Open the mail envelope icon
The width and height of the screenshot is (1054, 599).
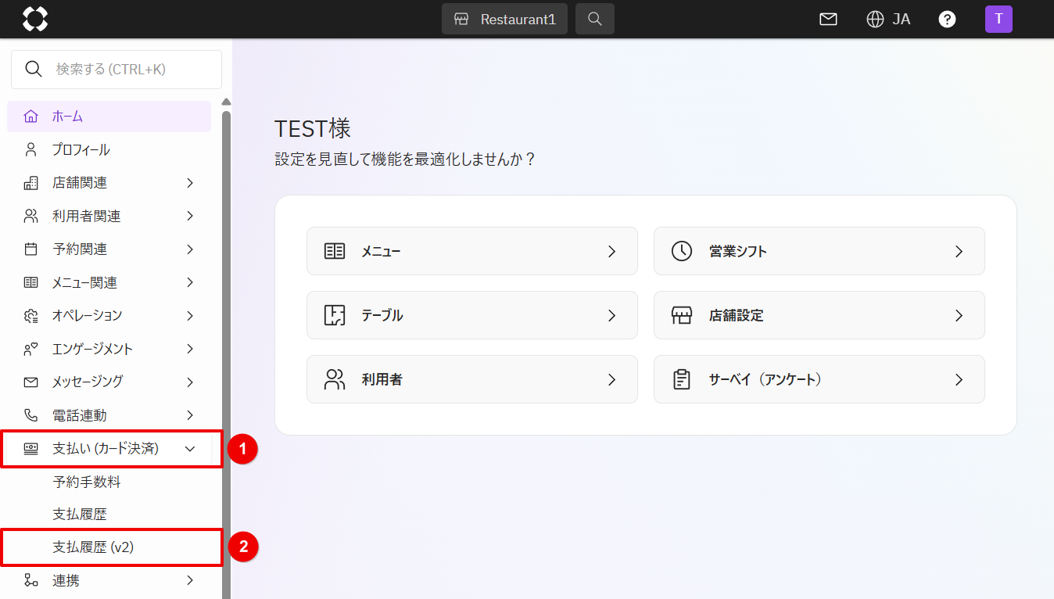click(828, 20)
